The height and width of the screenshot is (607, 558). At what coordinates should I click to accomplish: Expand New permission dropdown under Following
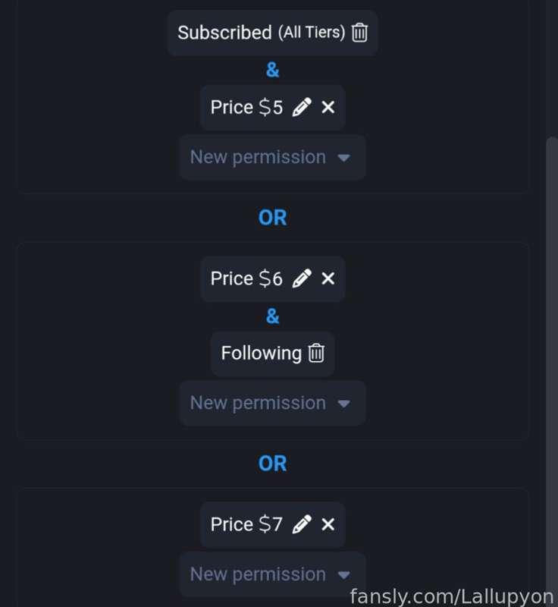pos(272,404)
